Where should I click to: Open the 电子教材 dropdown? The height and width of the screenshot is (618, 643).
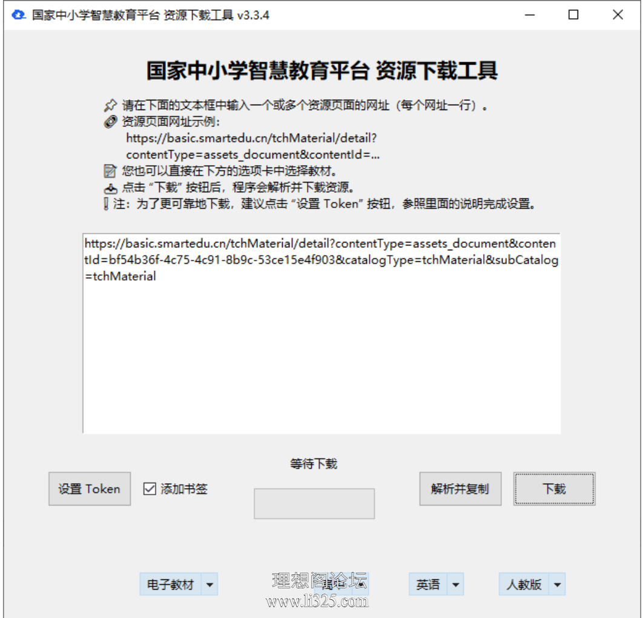pyautogui.click(x=179, y=584)
